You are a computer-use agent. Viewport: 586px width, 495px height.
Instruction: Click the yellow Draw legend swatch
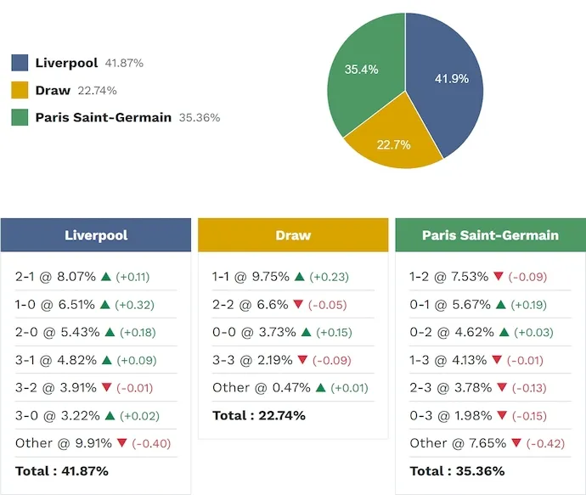pyautogui.click(x=20, y=91)
